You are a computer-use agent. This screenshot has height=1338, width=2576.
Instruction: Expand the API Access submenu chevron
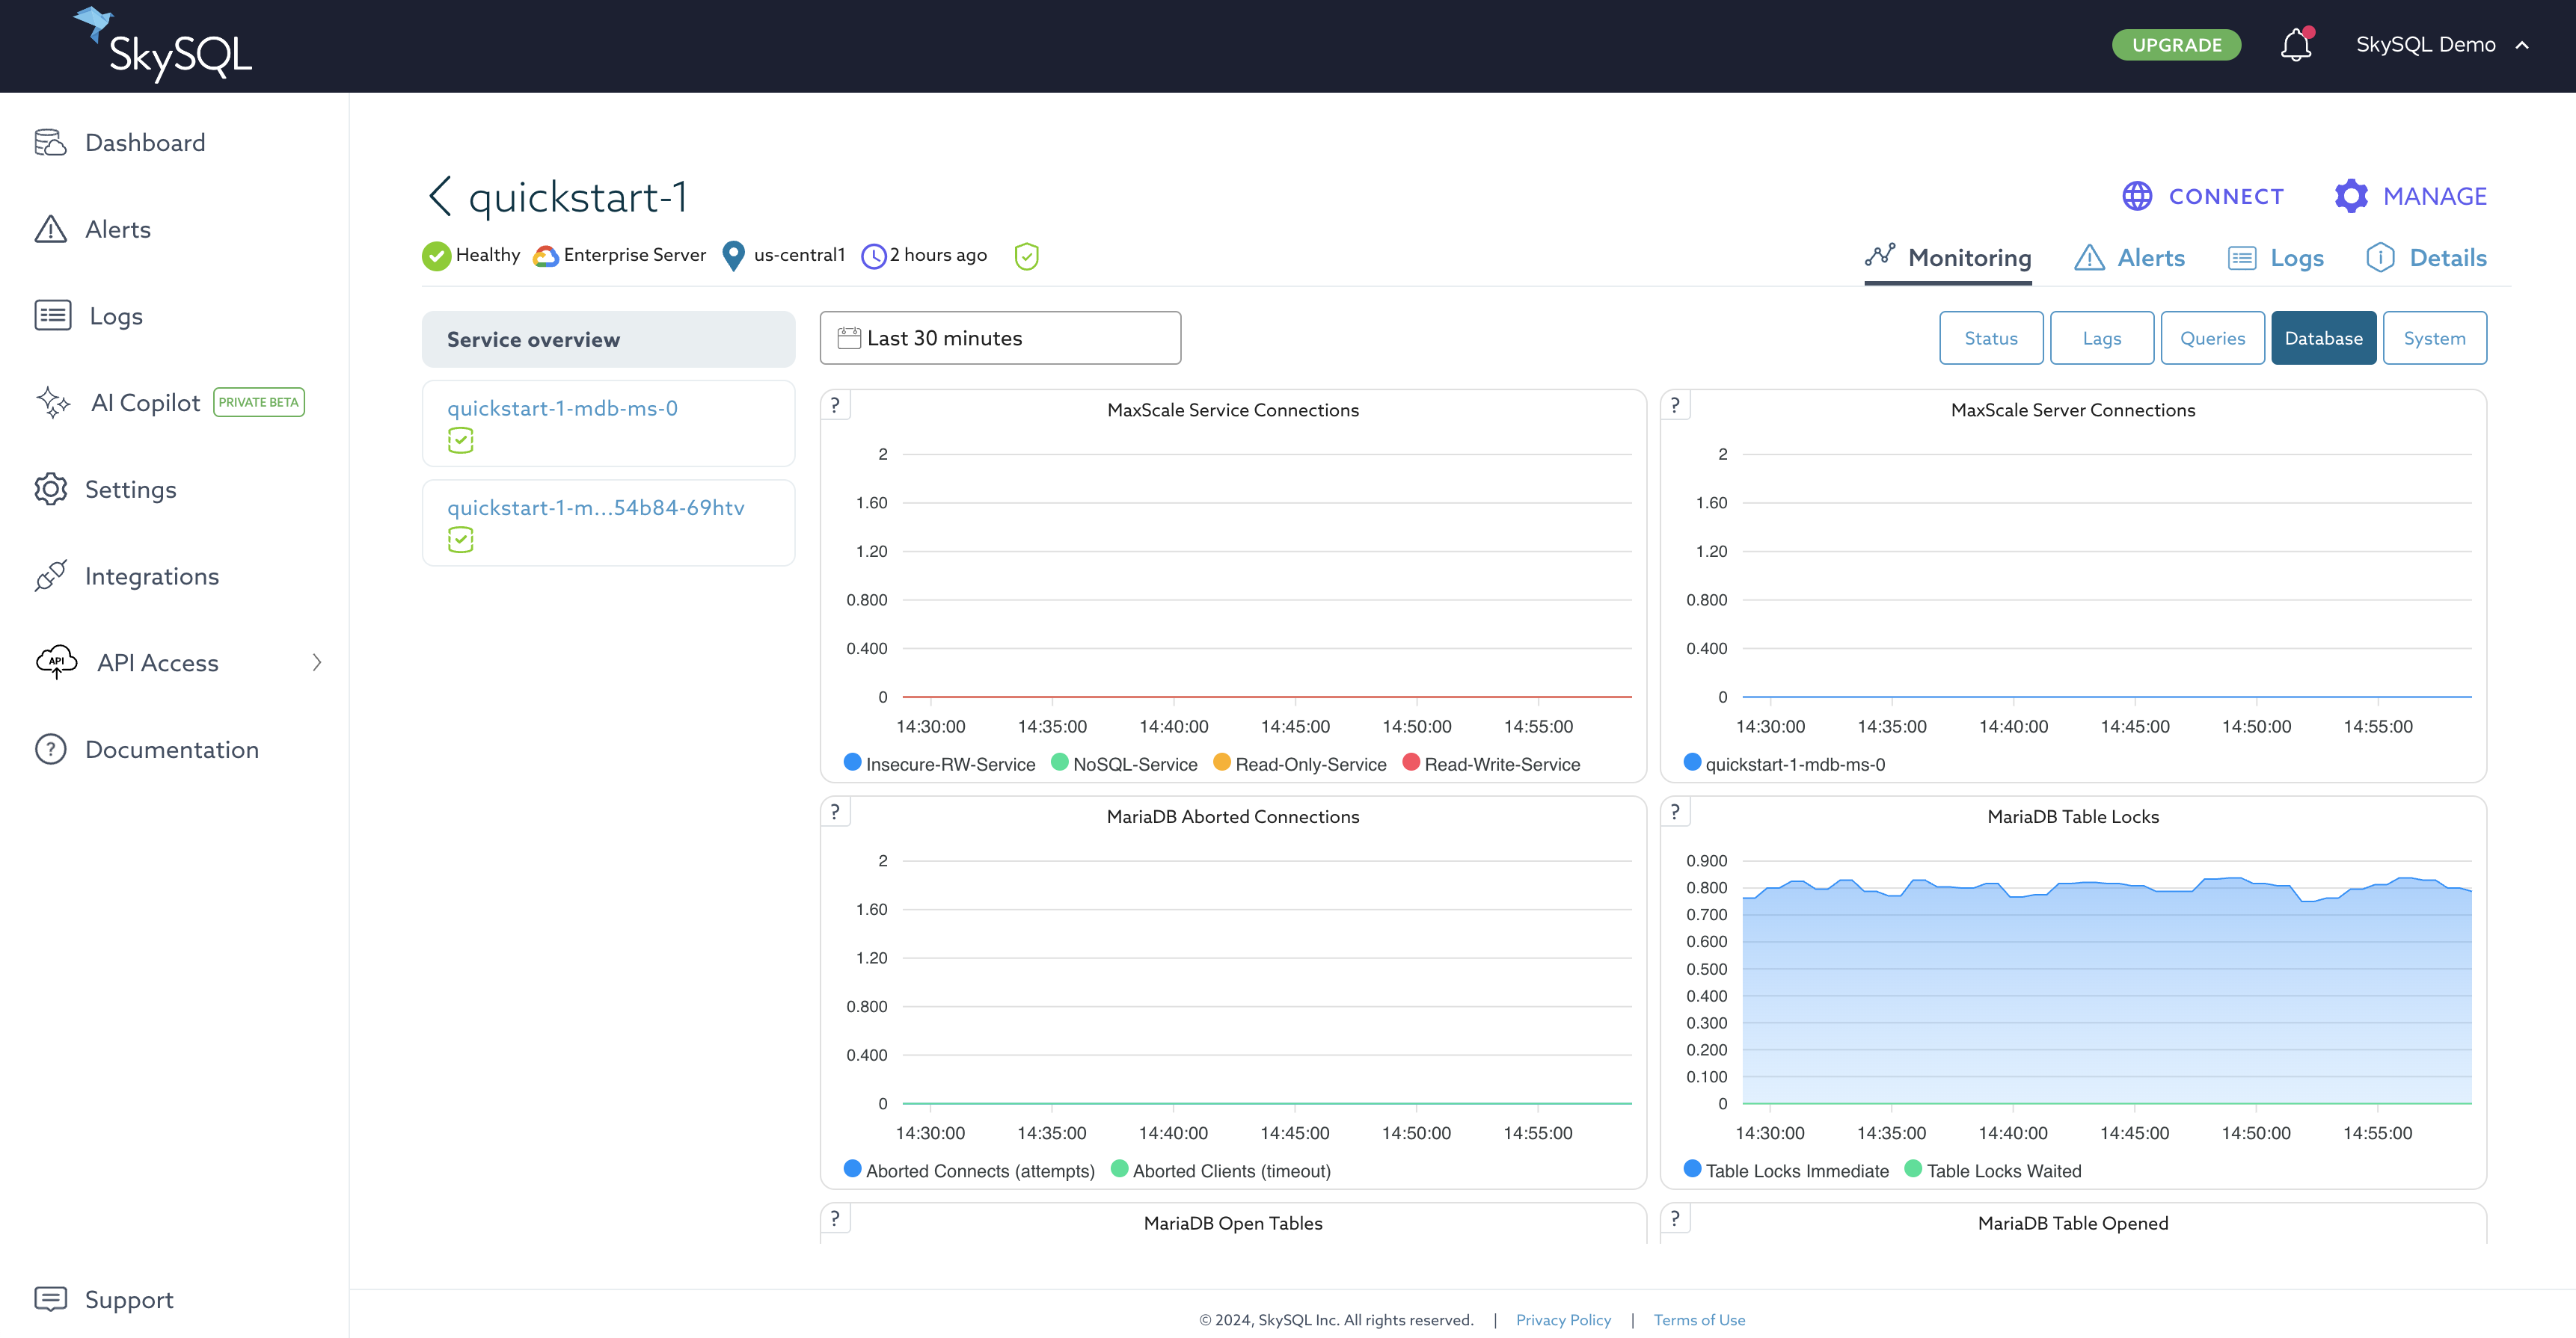tap(317, 662)
